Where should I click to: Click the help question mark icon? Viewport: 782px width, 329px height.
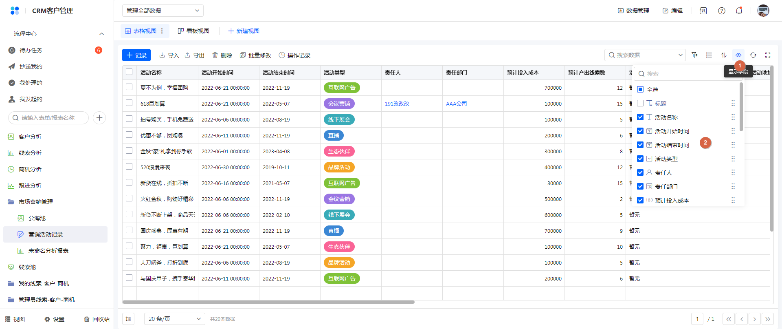coord(722,11)
